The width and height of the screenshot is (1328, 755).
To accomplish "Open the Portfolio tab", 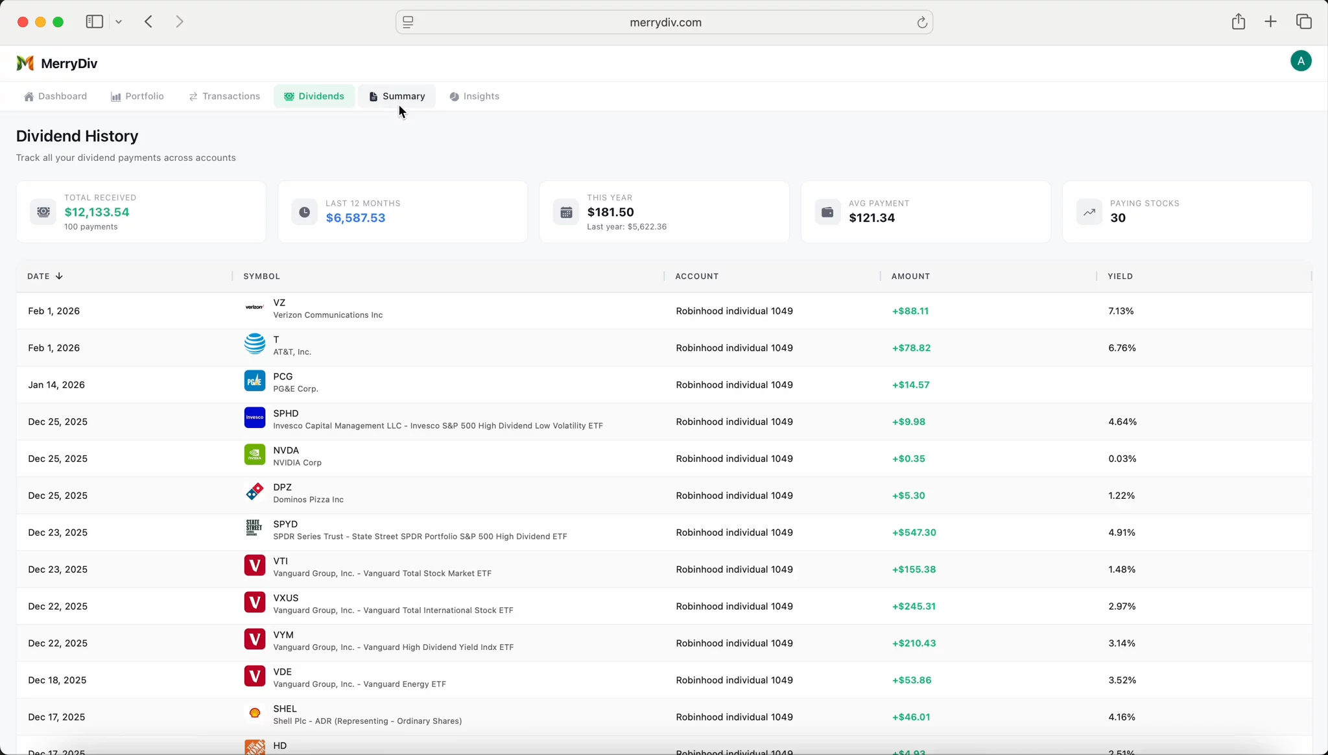I will click(x=137, y=97).
